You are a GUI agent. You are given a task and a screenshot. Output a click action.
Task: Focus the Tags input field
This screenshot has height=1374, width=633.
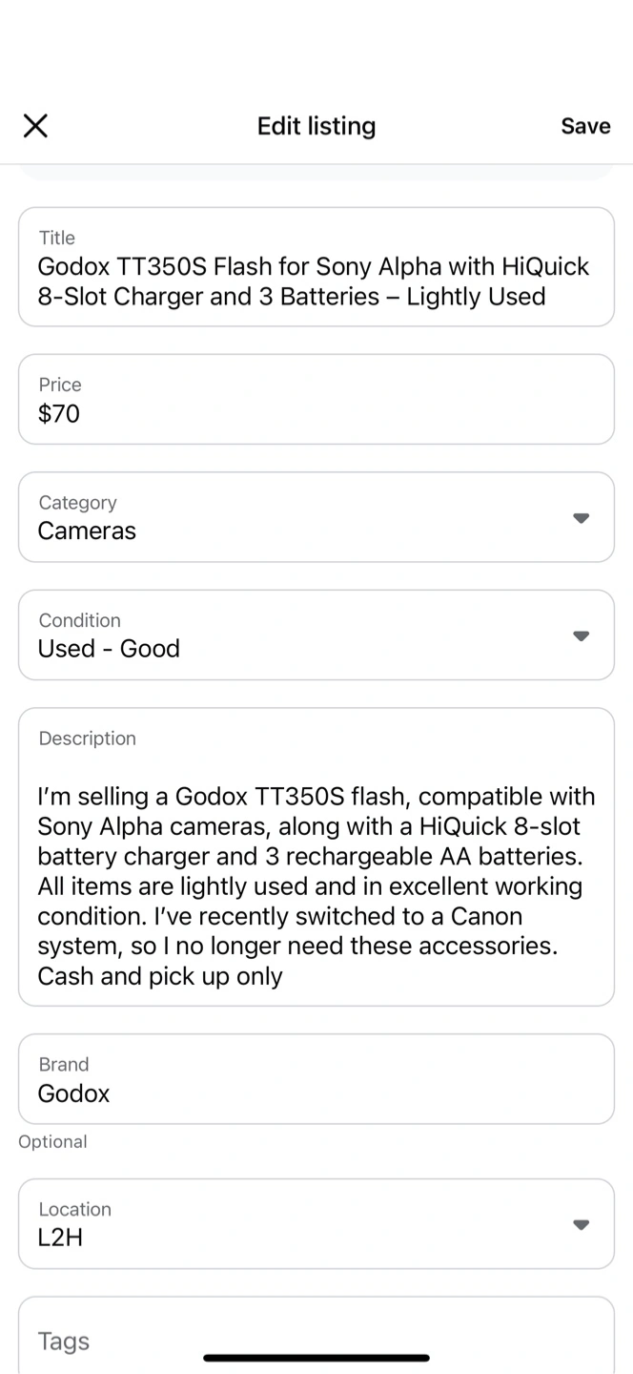click(315, 1341)
